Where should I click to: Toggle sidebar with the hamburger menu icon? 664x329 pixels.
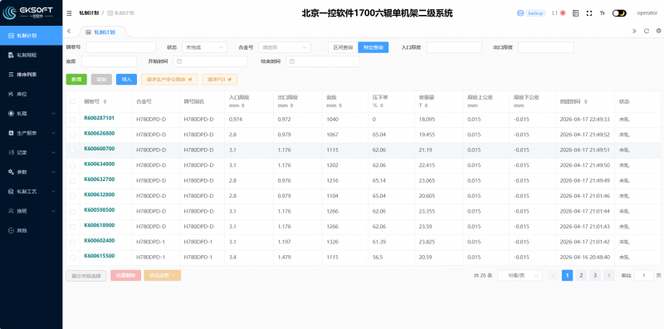(69, 13)
